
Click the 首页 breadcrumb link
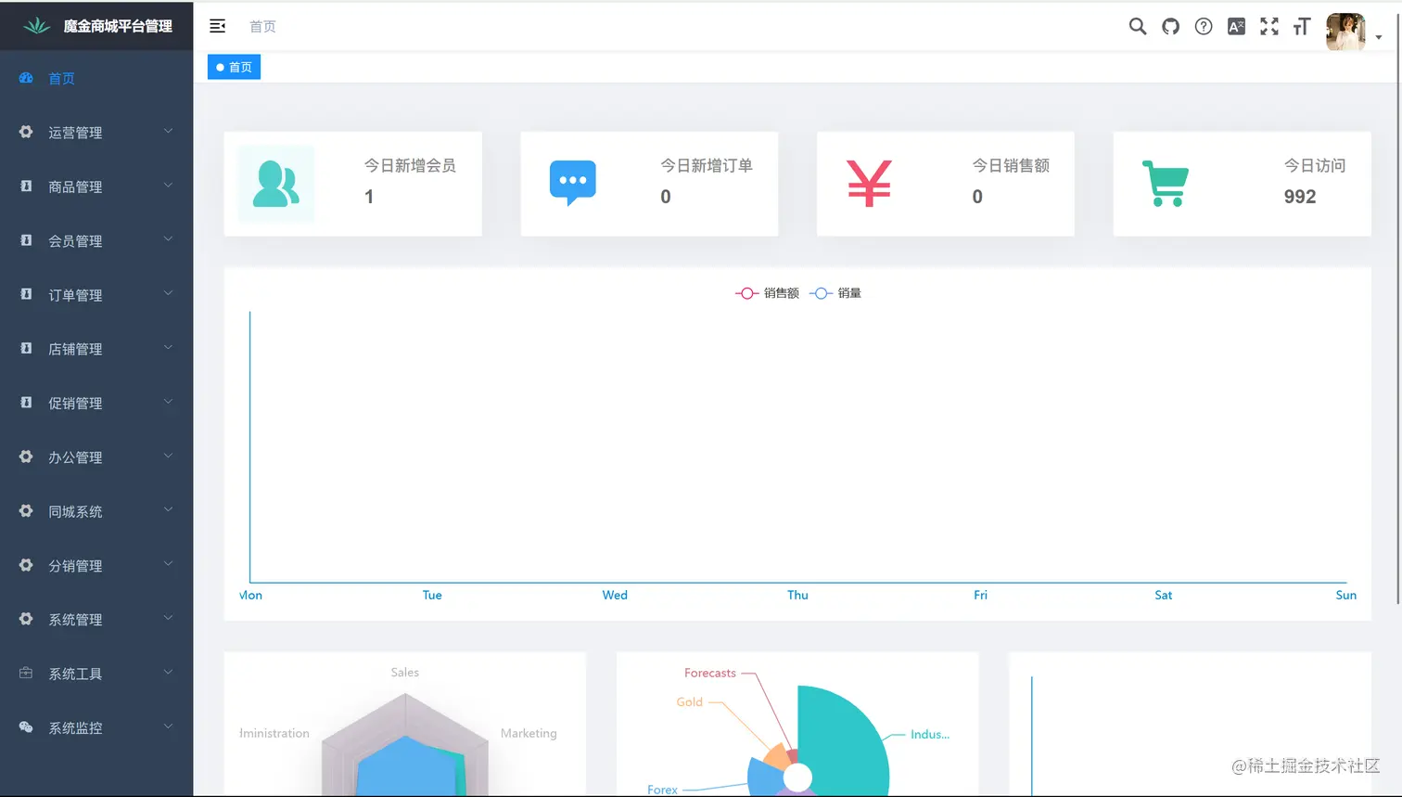tap(262, 27)
